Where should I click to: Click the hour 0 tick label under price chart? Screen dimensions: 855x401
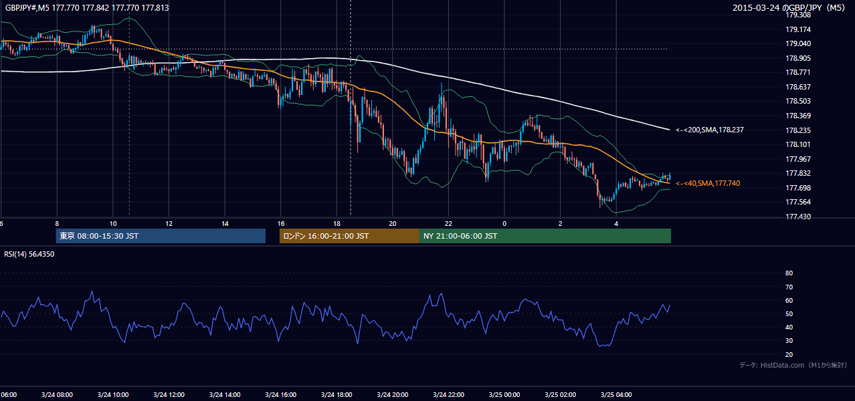(x=504, y=223)
